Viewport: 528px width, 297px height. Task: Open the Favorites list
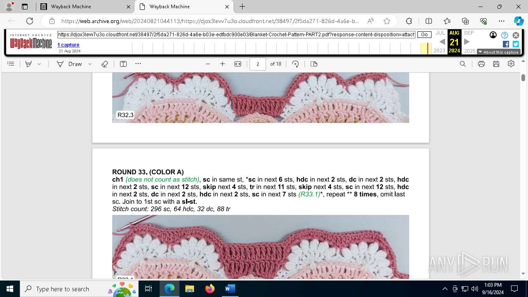point(447,21)
